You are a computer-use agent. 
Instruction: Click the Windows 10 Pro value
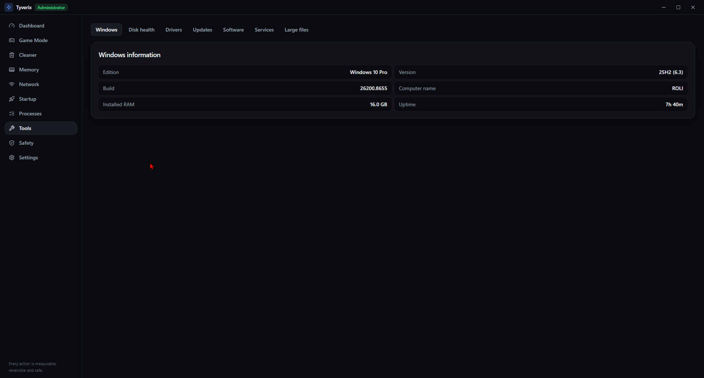click(x=368, y=72)
